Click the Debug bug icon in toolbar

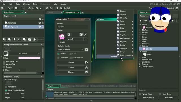coord(29,8)
